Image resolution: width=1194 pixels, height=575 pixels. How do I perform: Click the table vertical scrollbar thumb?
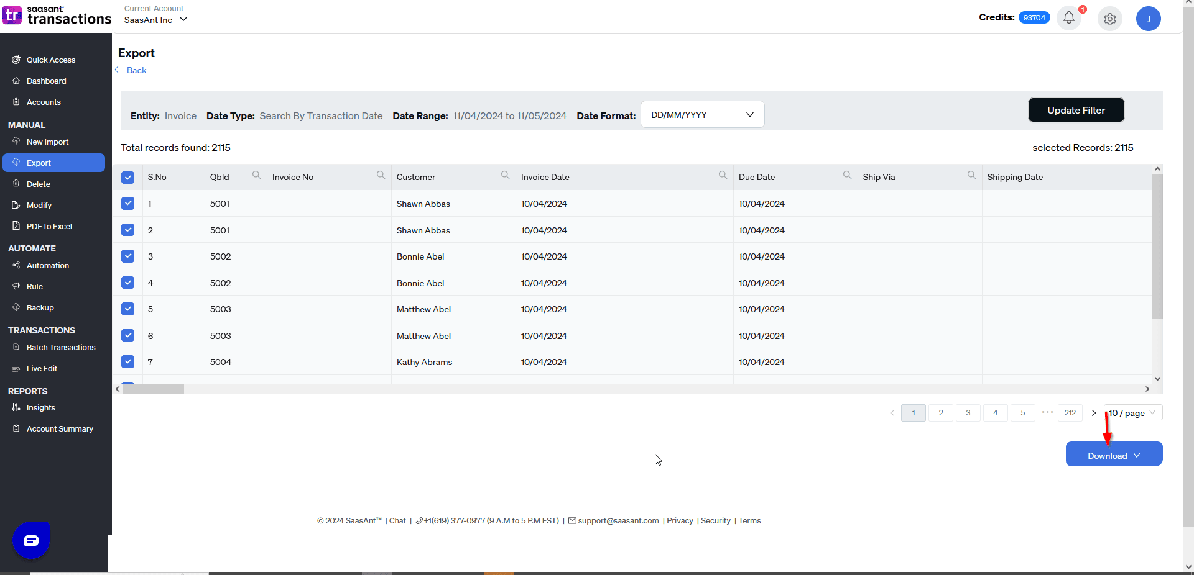tap(1157, 247)
